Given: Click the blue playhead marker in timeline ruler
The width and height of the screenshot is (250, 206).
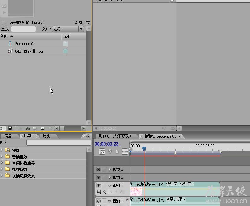Looking at the screenshot, I should (x=144, y=149).
